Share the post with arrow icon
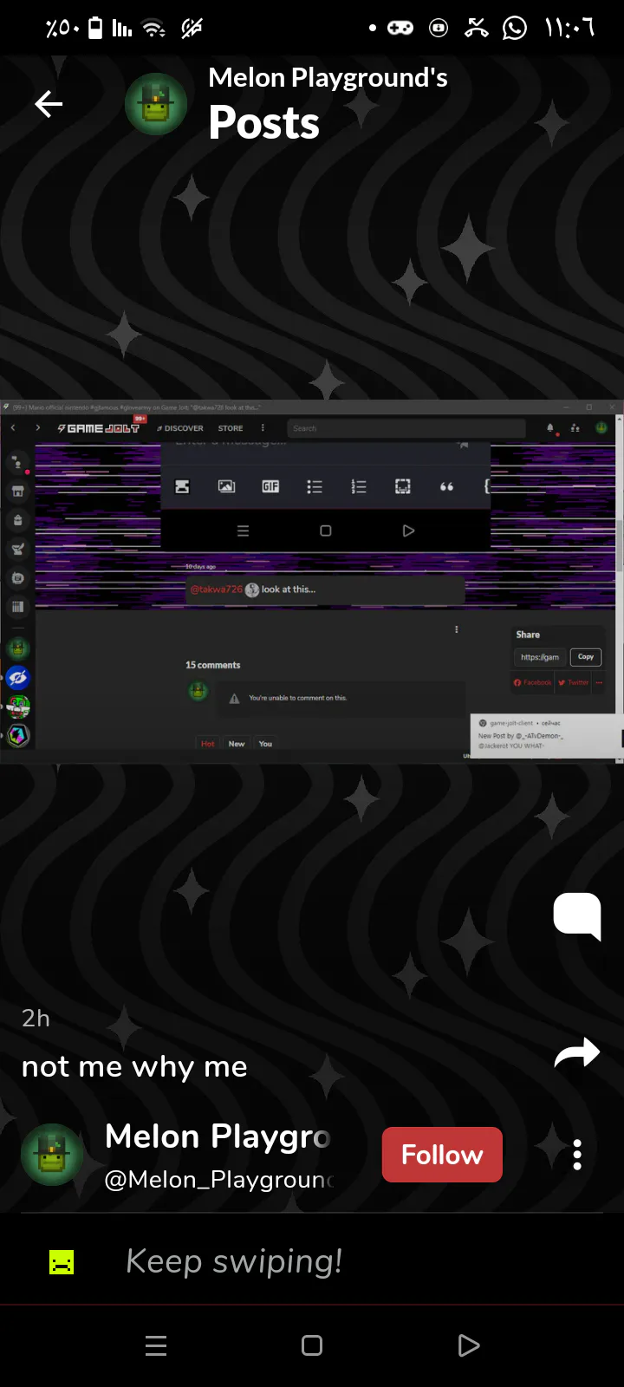The height and width of the screenshot is (1387, 624). click(x=577, y=1053)
